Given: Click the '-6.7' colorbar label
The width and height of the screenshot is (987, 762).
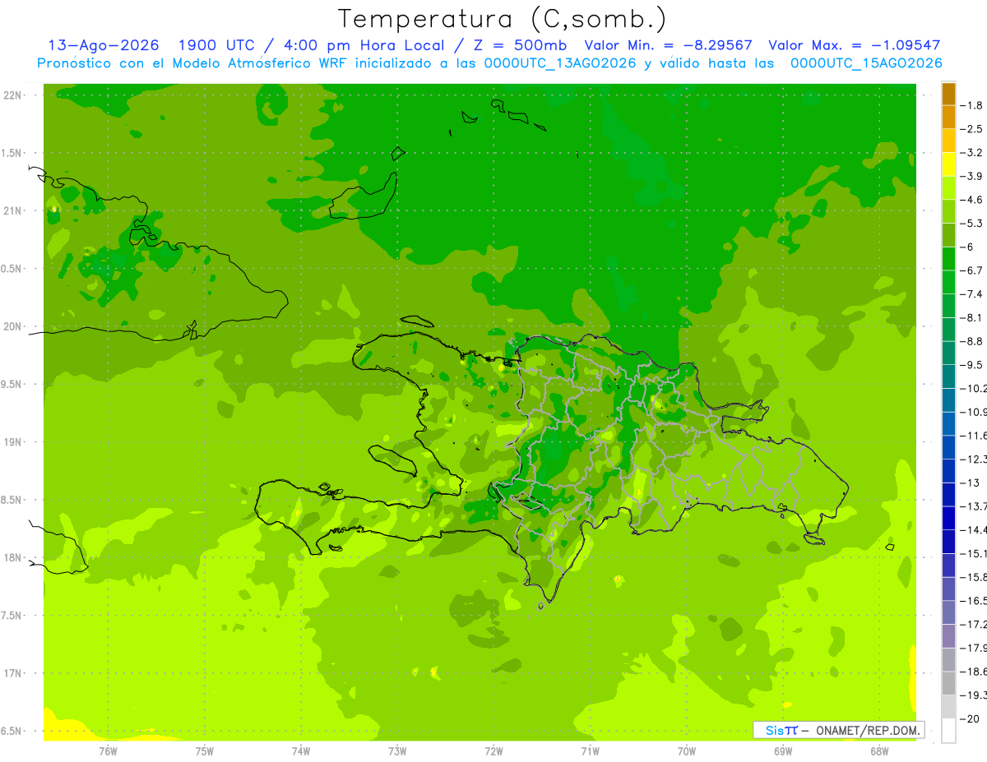Looking at the screenshot, I should pos(971,270).
